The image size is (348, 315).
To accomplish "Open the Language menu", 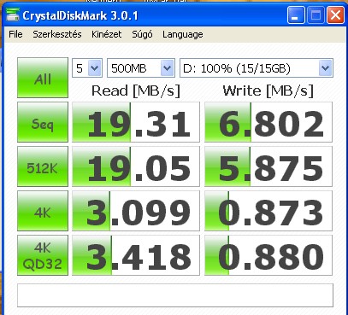I will [x=183, y=35].
